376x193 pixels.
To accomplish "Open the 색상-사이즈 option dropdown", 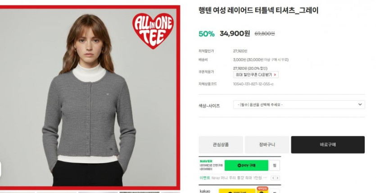I will pyautogui.click(x=299, y=105).
